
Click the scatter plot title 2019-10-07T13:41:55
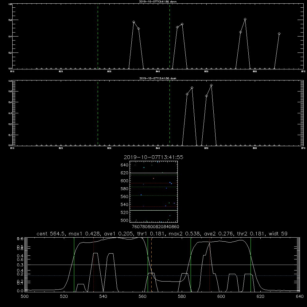(153, 157)
